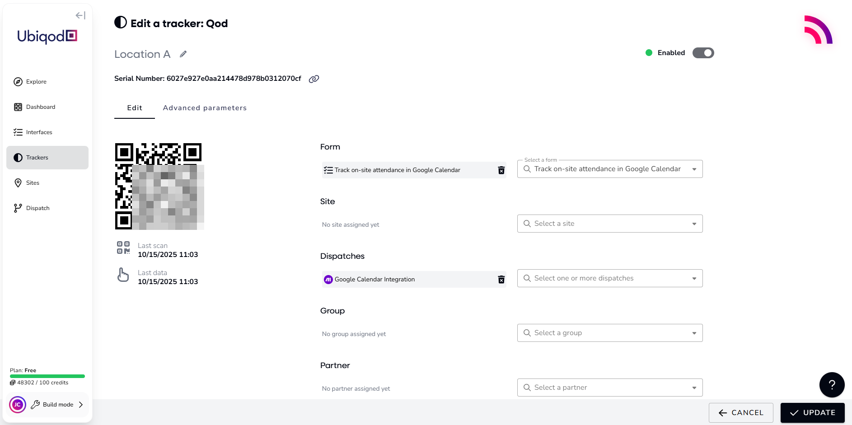Click the CANCEL button

click(x=741, y=413)
